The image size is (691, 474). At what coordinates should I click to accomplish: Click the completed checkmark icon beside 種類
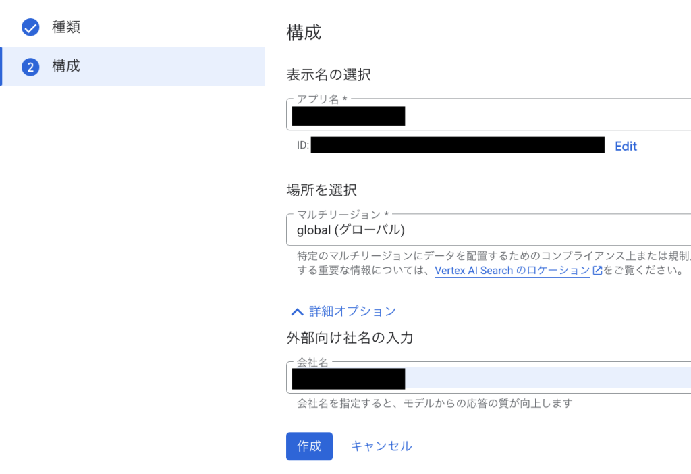tap(30, 28)
